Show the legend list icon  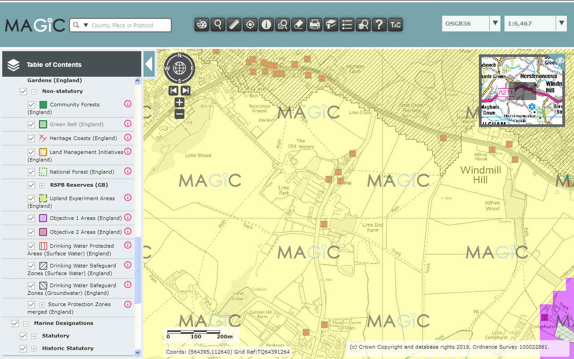pyautogui.click(x=347, y=25)
